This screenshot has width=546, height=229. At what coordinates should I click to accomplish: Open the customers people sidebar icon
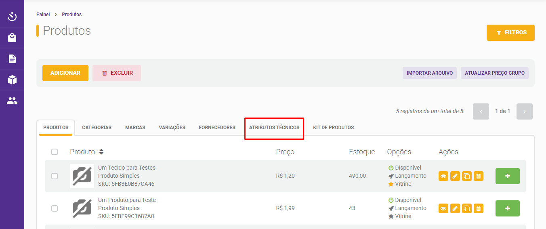point(12,101)
